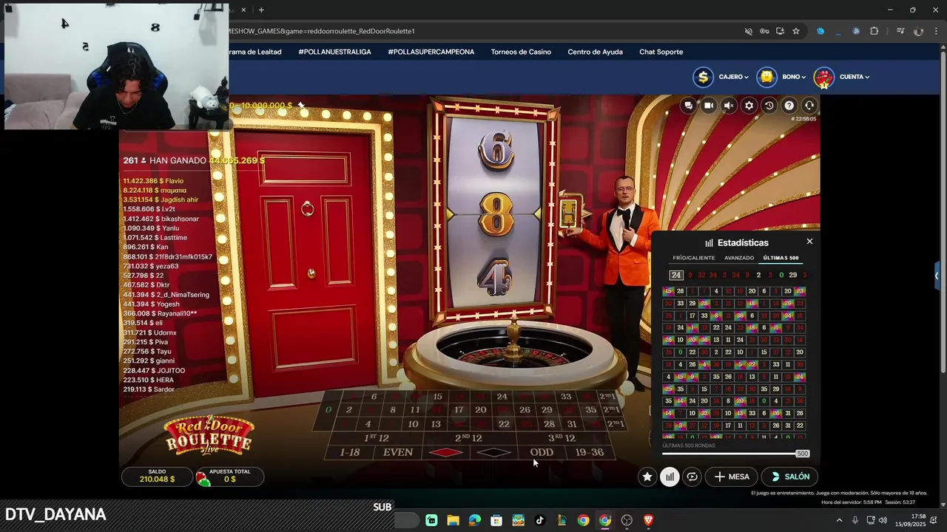Bookmark this page with star icon
The width and height of the screenshot is (947, 532).
[796, 31]
